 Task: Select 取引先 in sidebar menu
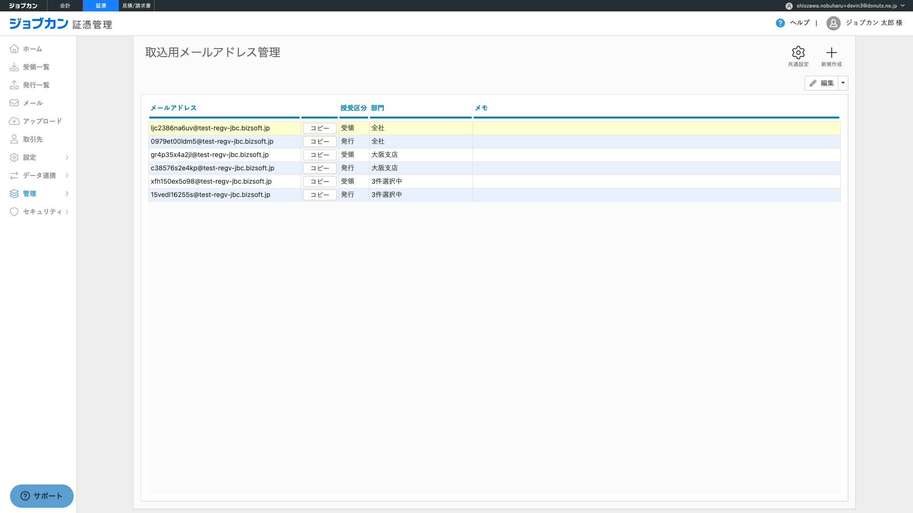[x=33, y=139]
